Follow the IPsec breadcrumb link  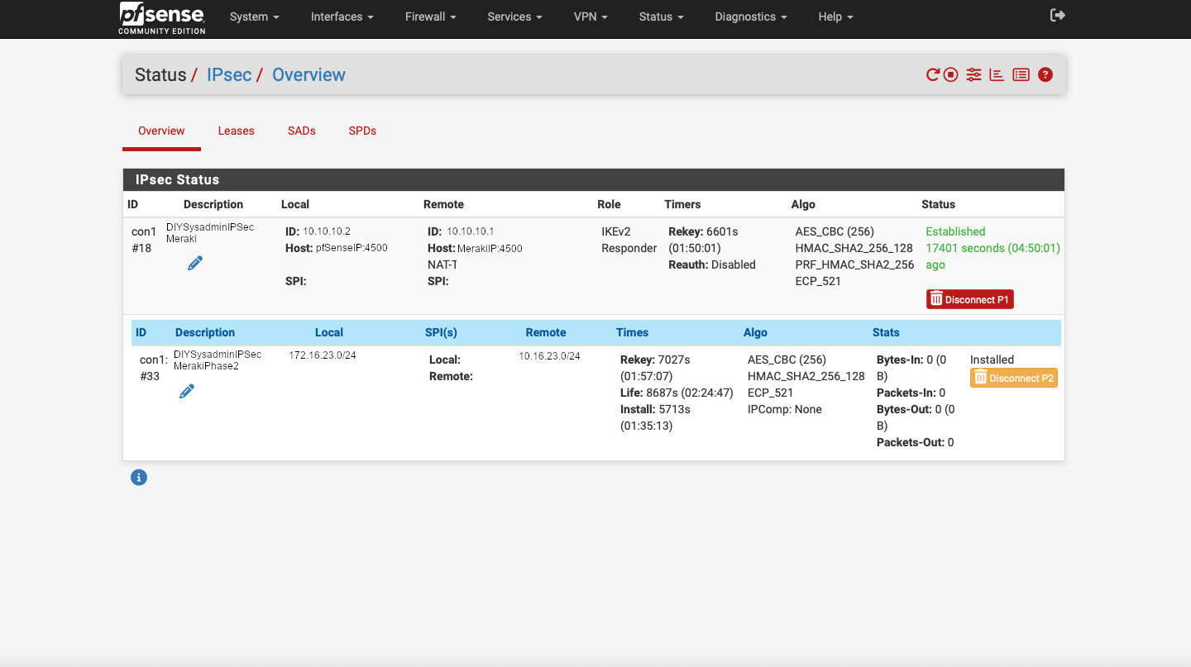[x=229, y=75]
